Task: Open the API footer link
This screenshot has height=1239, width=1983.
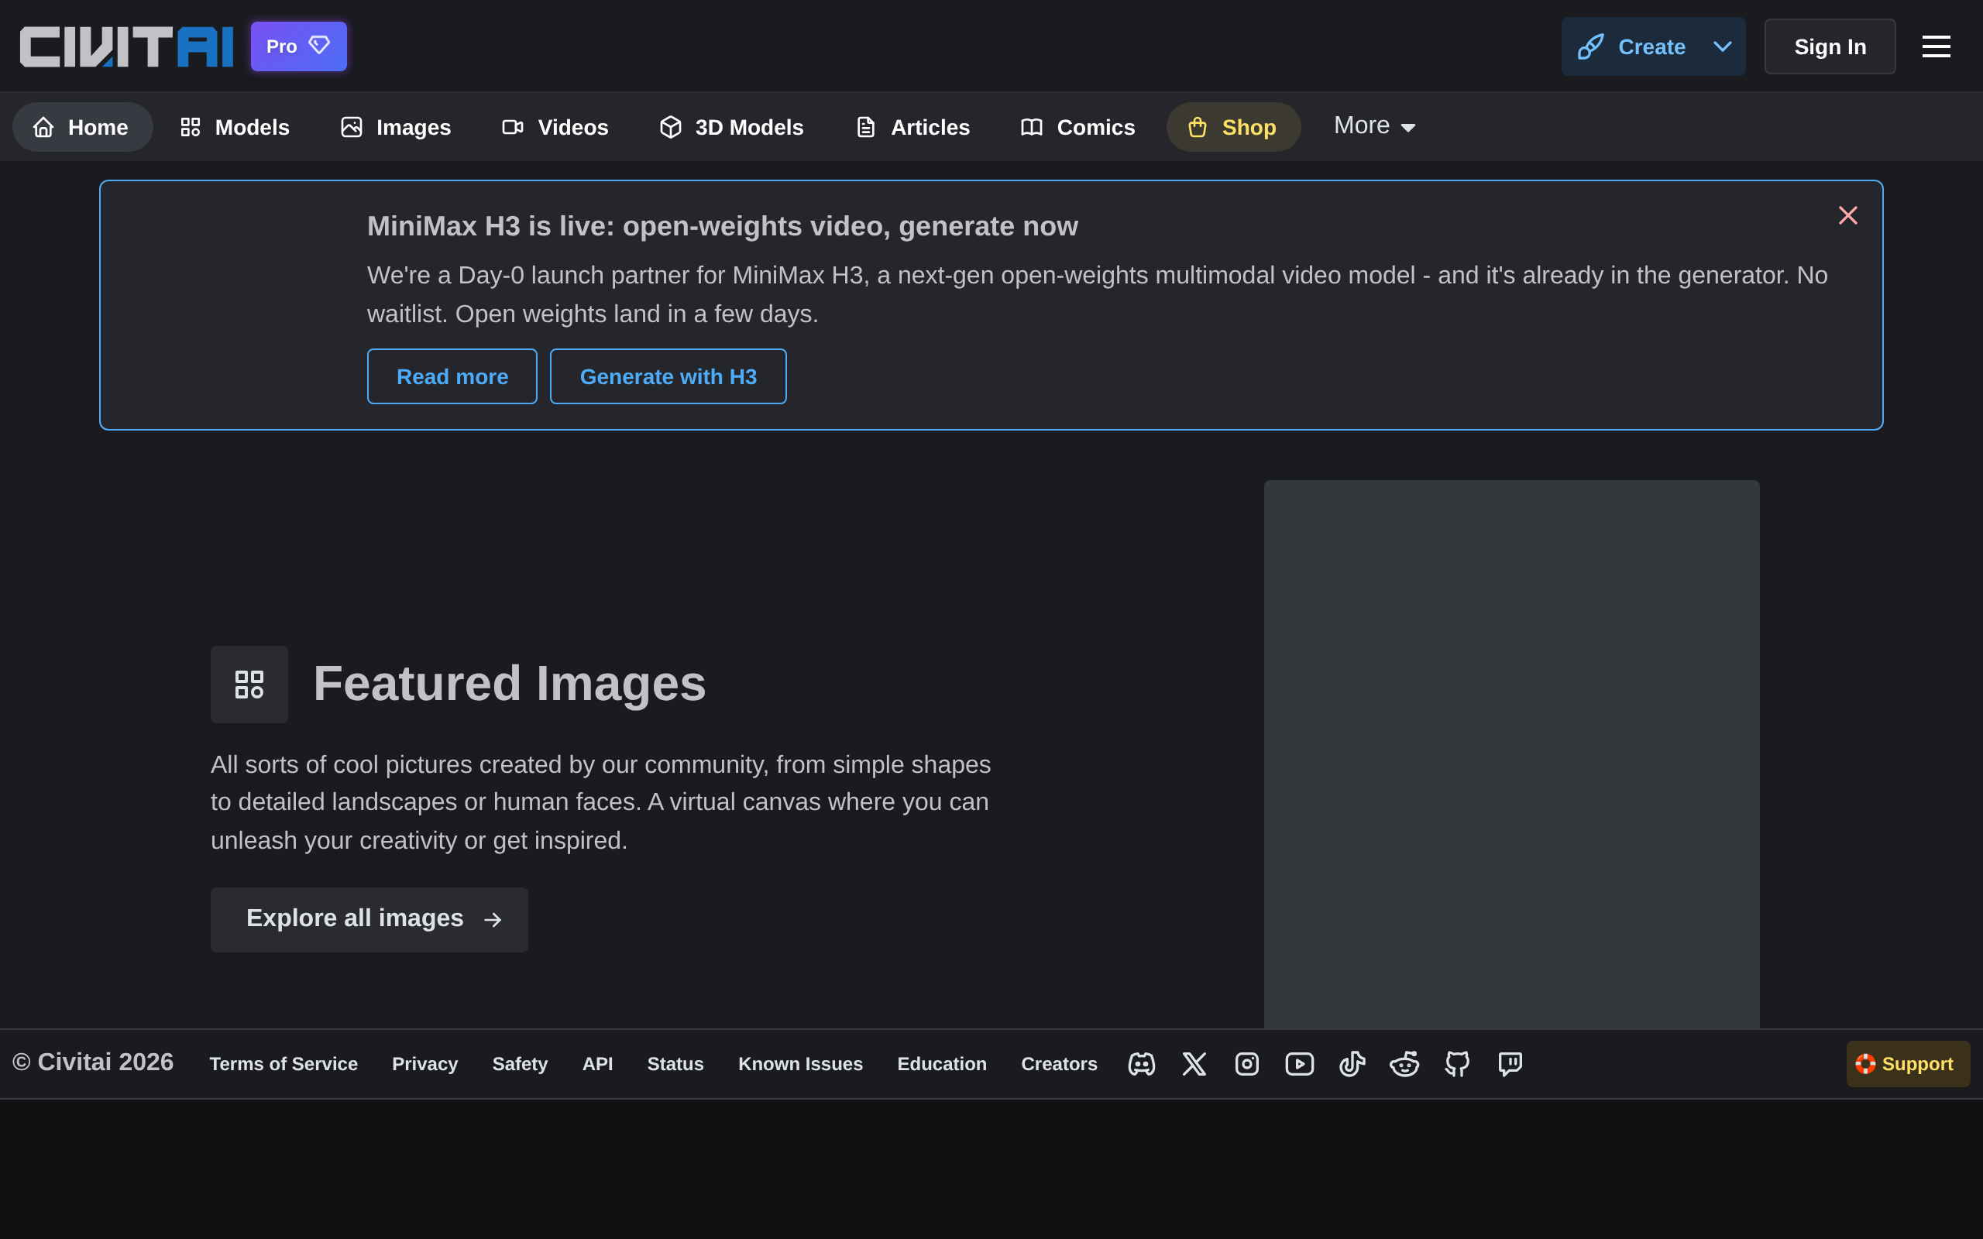Action: pos(597,1064)
